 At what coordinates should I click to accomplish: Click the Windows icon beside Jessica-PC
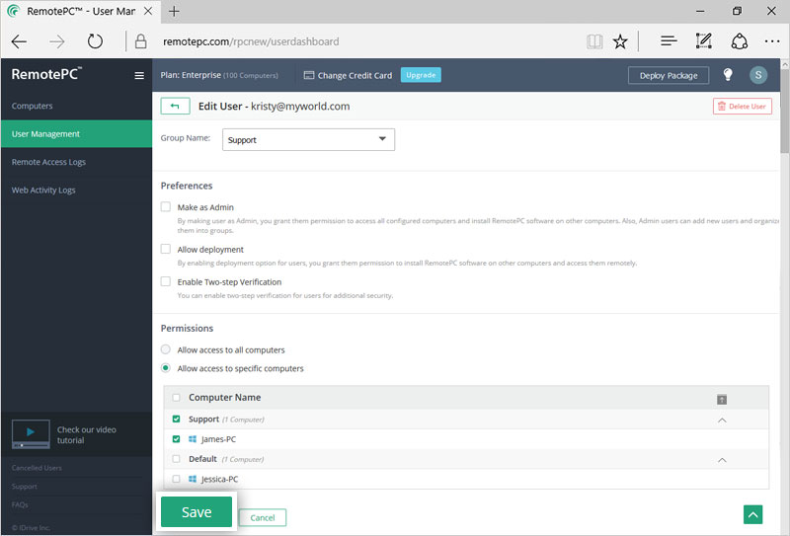point(193,479)
